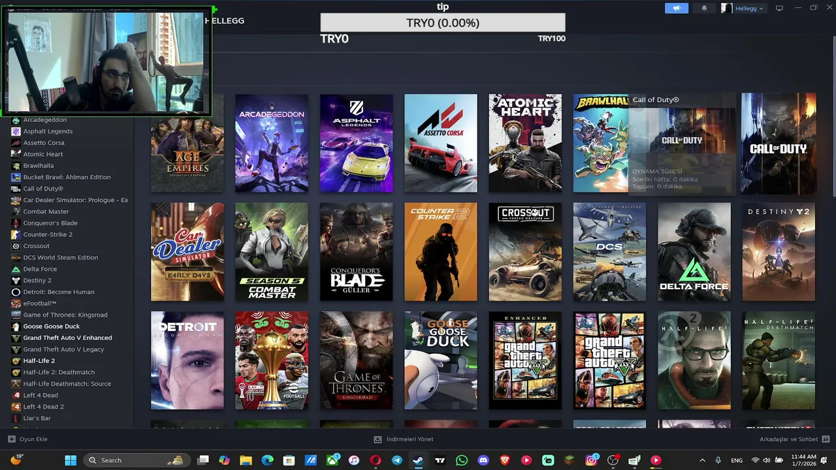Open Asphalt Legends cover in grid
The height and width of the screenshot is (470, 836).
(x=357, y=144)
